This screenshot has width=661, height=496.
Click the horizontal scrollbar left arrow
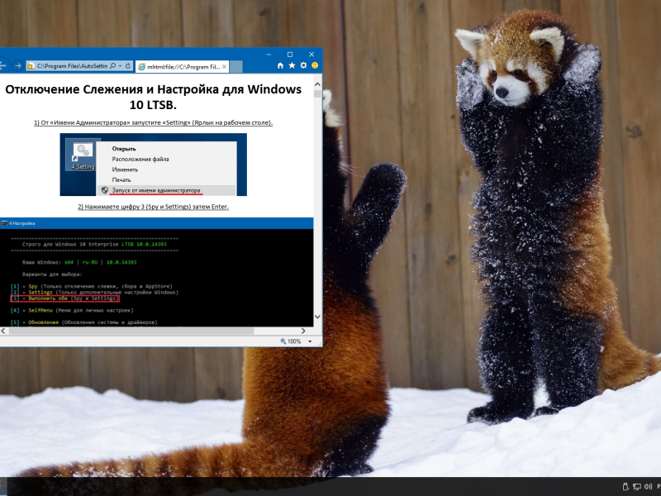pyautogui.click(x=3, y=331)
